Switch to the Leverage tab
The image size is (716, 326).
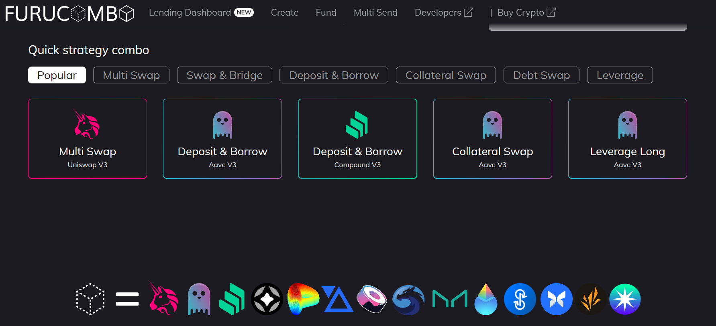tap(620, 75)
